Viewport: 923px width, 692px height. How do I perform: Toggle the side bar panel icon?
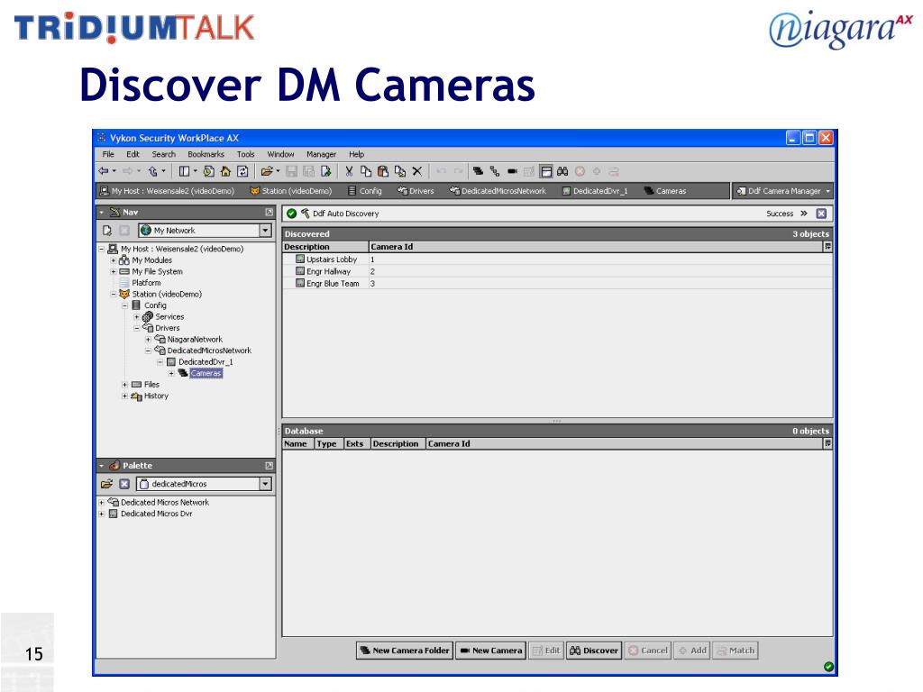click(184, 171)
